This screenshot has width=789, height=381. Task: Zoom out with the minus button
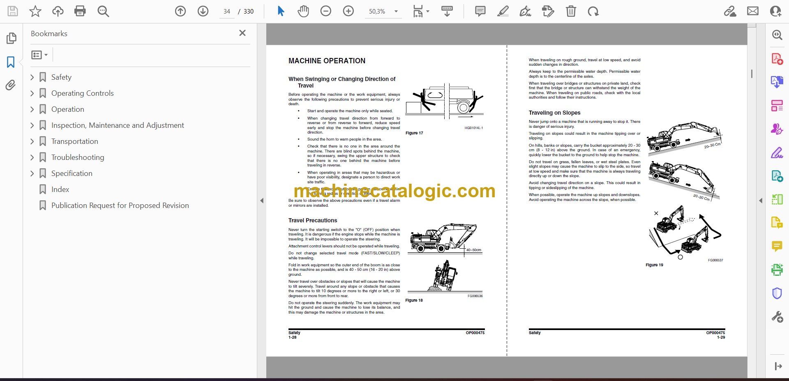pos(326,11)
